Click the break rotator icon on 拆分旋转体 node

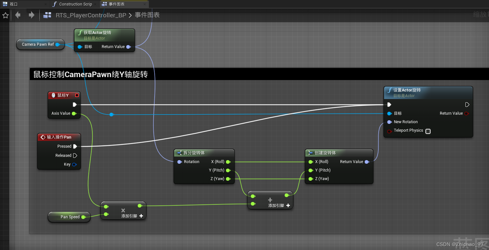179,152
